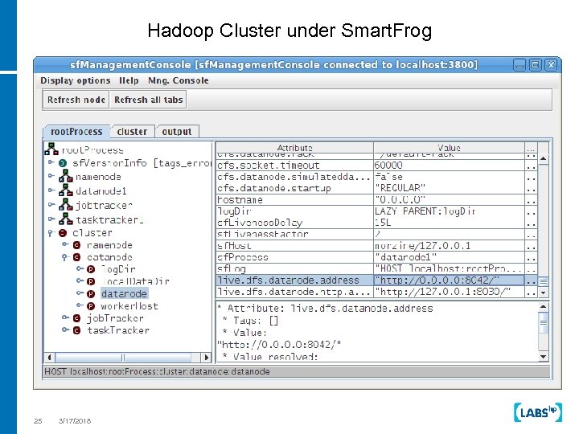Viewport: 579px width, 434px height.
Task: Click the status bar HOST path text
Action: click(x=157, y=371)
